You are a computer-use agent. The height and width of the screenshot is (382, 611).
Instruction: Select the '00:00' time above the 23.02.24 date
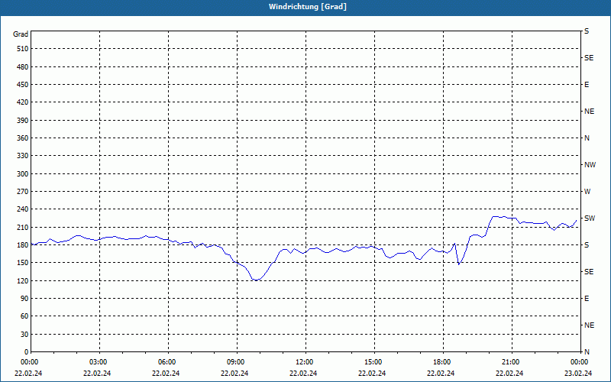point(580,362)
